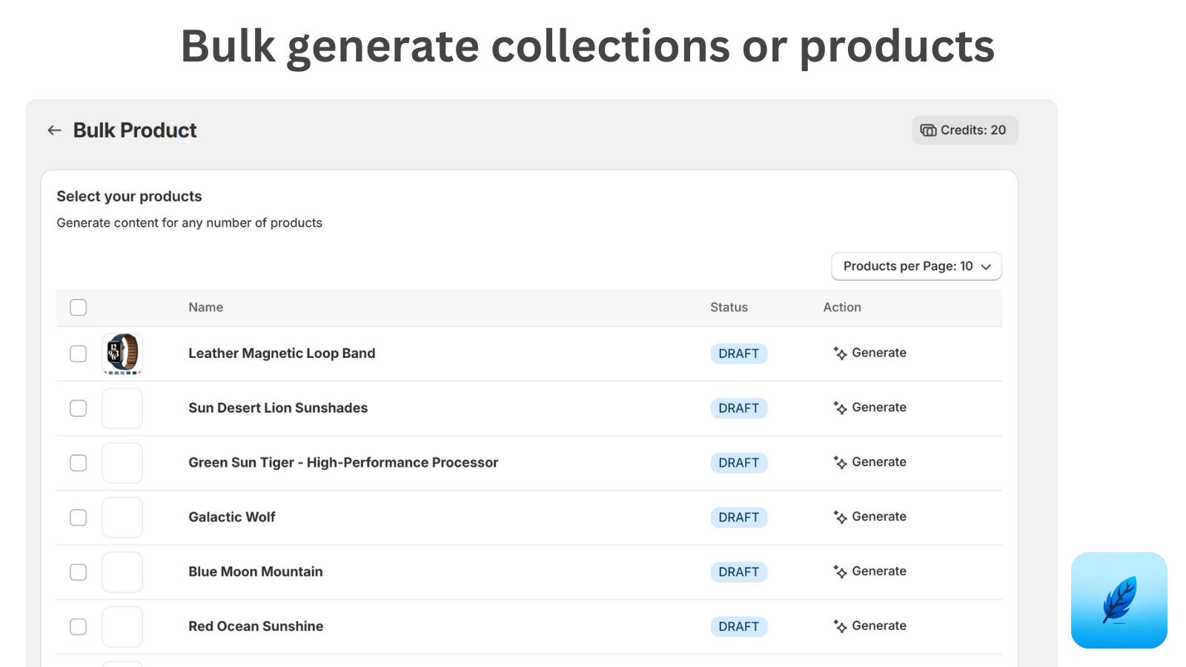This screenshot has width=1186, height=667.
Task: Click sparkle generate icon for Green Sun Tiger
Action: (x=840, y=462)
